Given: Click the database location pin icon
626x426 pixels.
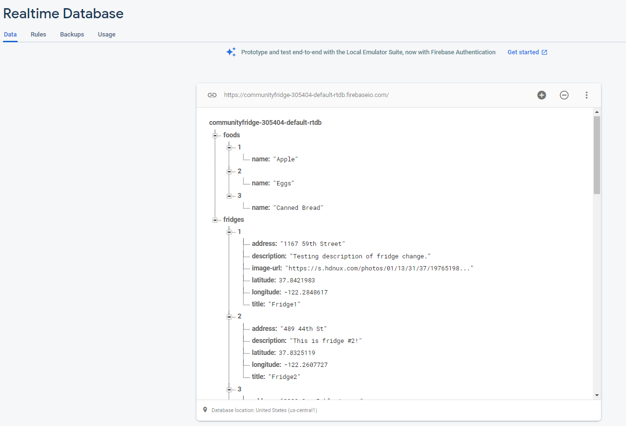Looking at the screenshot, I should click(205, 410).
